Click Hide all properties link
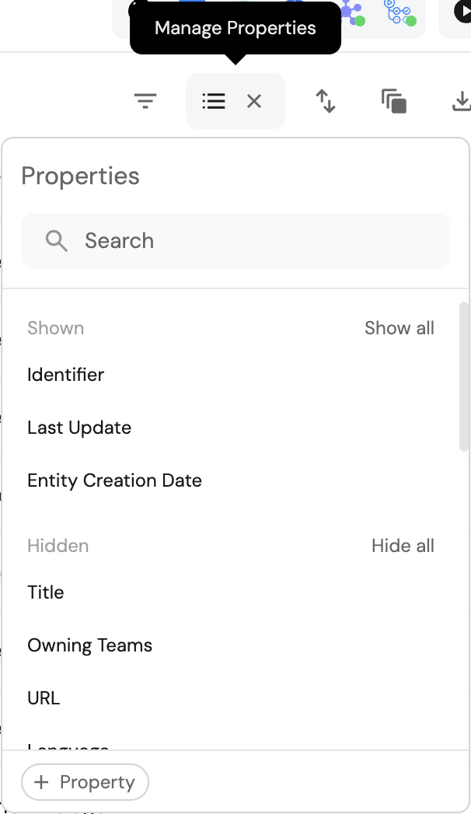Image resolution: width=471 pixels, height=814 pixels. point(403,546)
